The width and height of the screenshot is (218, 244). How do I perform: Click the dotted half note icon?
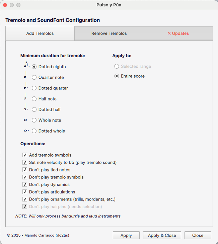click(x=25, y=108)
